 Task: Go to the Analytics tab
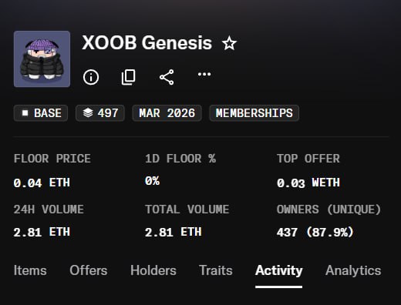click(353, 270)
